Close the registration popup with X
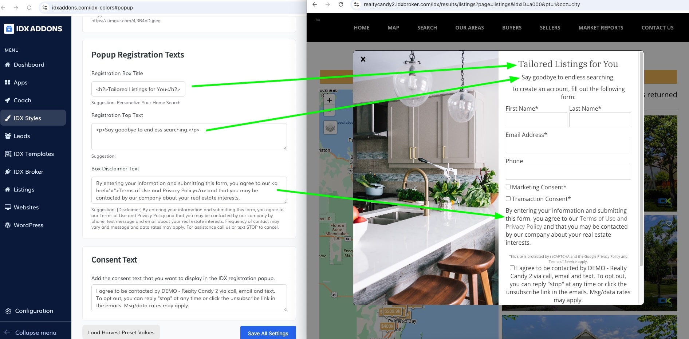The image size is (689, 339). (363, 59)
